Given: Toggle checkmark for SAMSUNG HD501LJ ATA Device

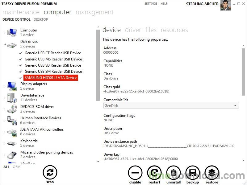Looking at the screenshot, I should [21, 78].
